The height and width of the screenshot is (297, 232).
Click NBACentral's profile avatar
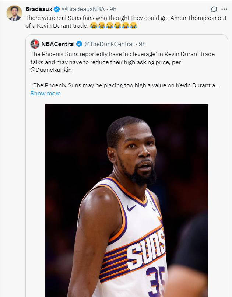pyautogui.click(x=35, y=44)
